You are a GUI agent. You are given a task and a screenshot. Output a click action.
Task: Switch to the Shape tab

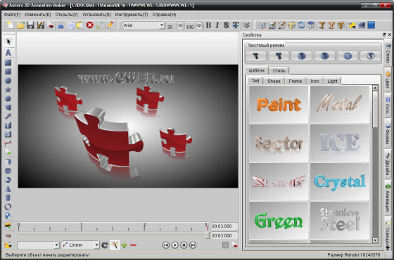[x=274, y=81]
